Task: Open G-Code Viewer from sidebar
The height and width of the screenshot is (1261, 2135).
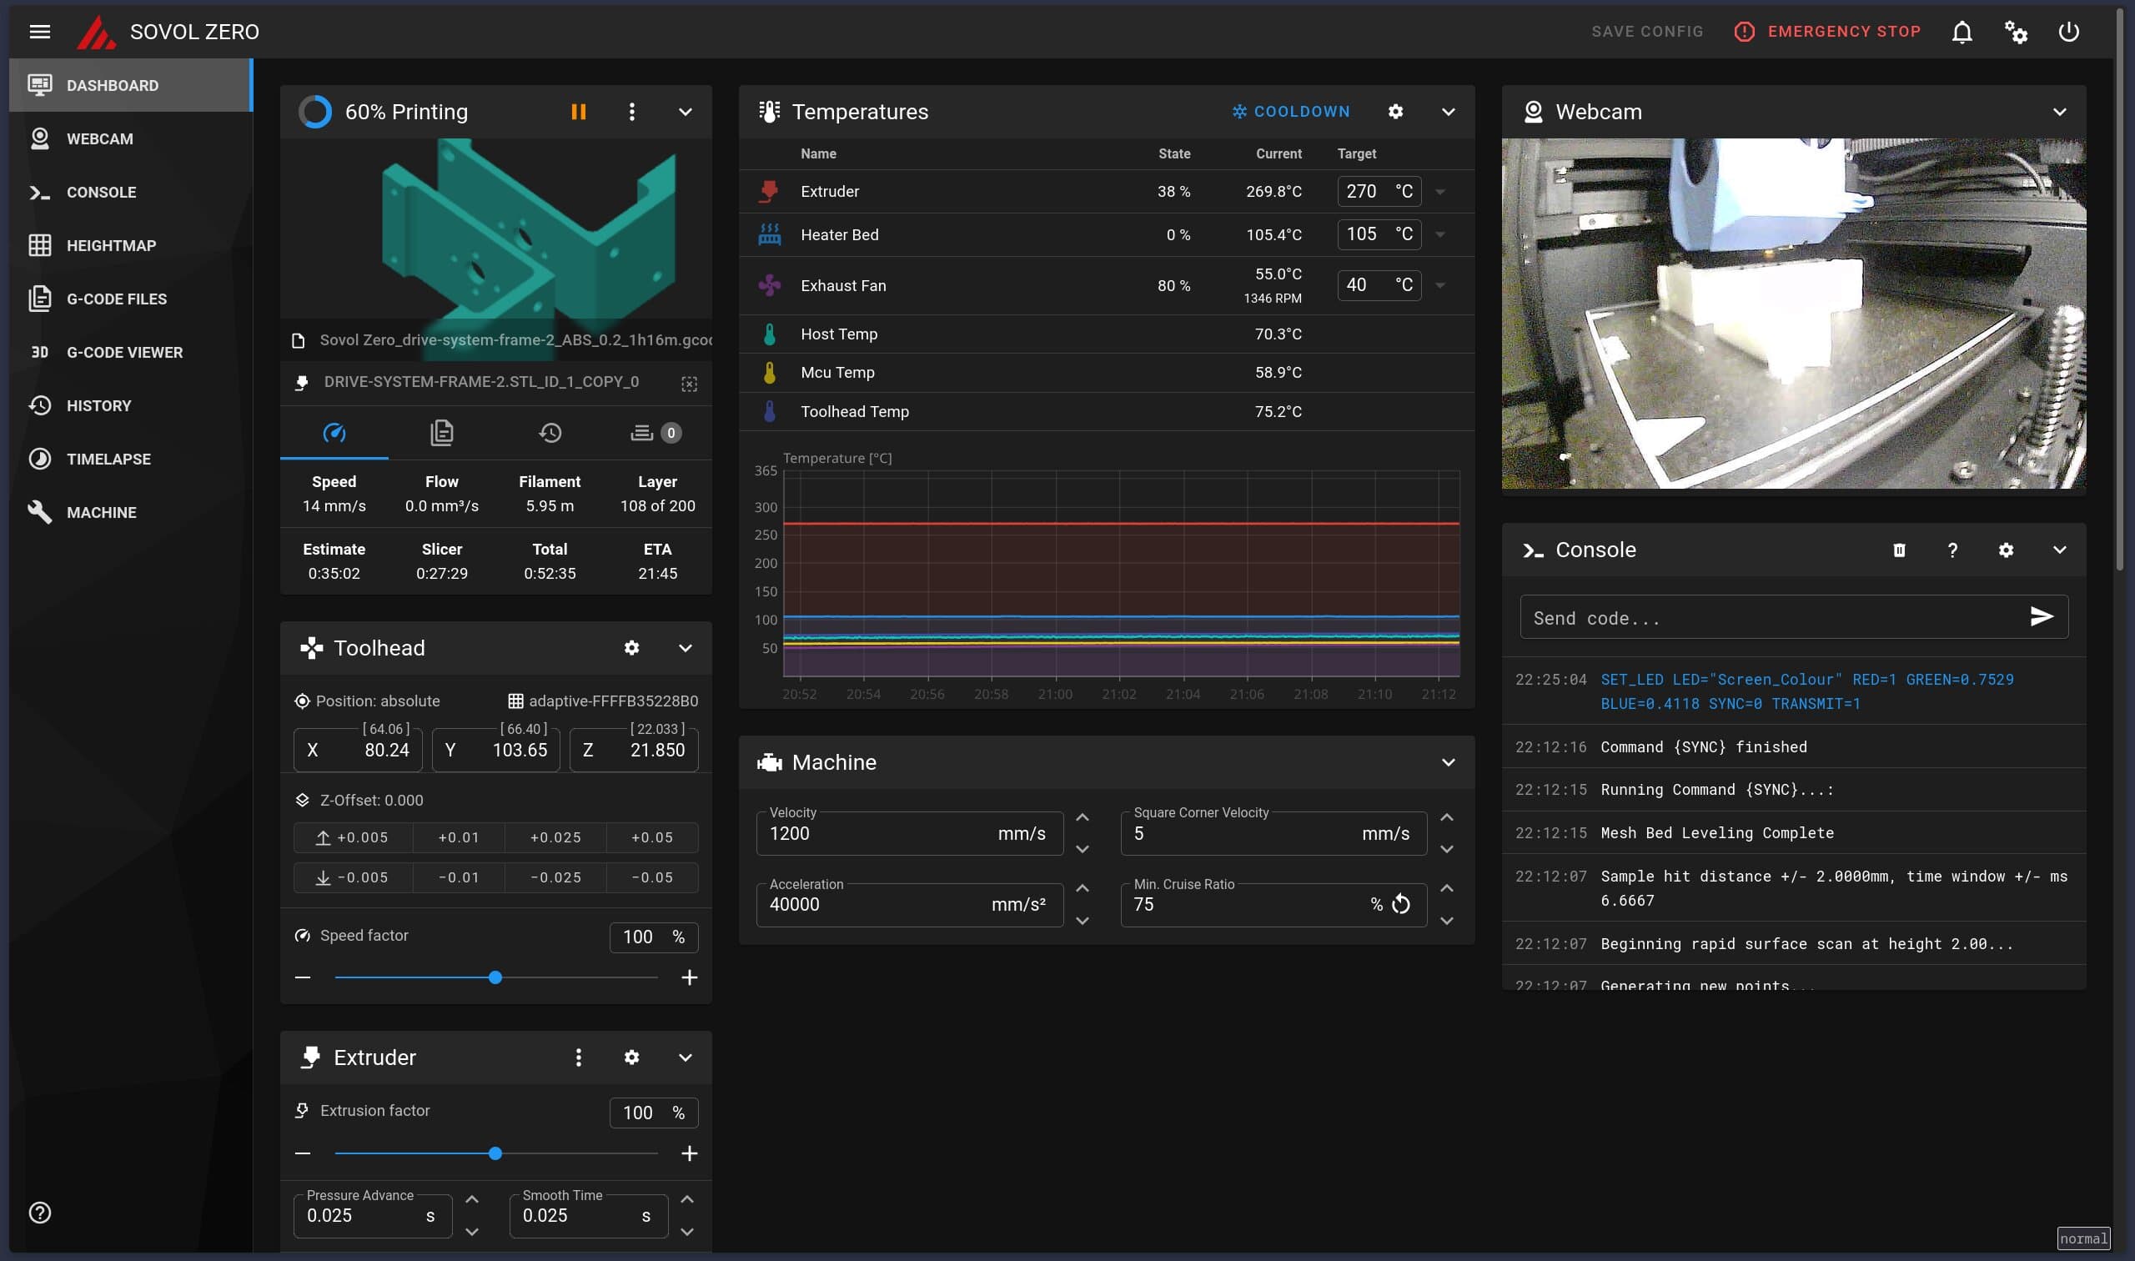Action: point(131,353)
